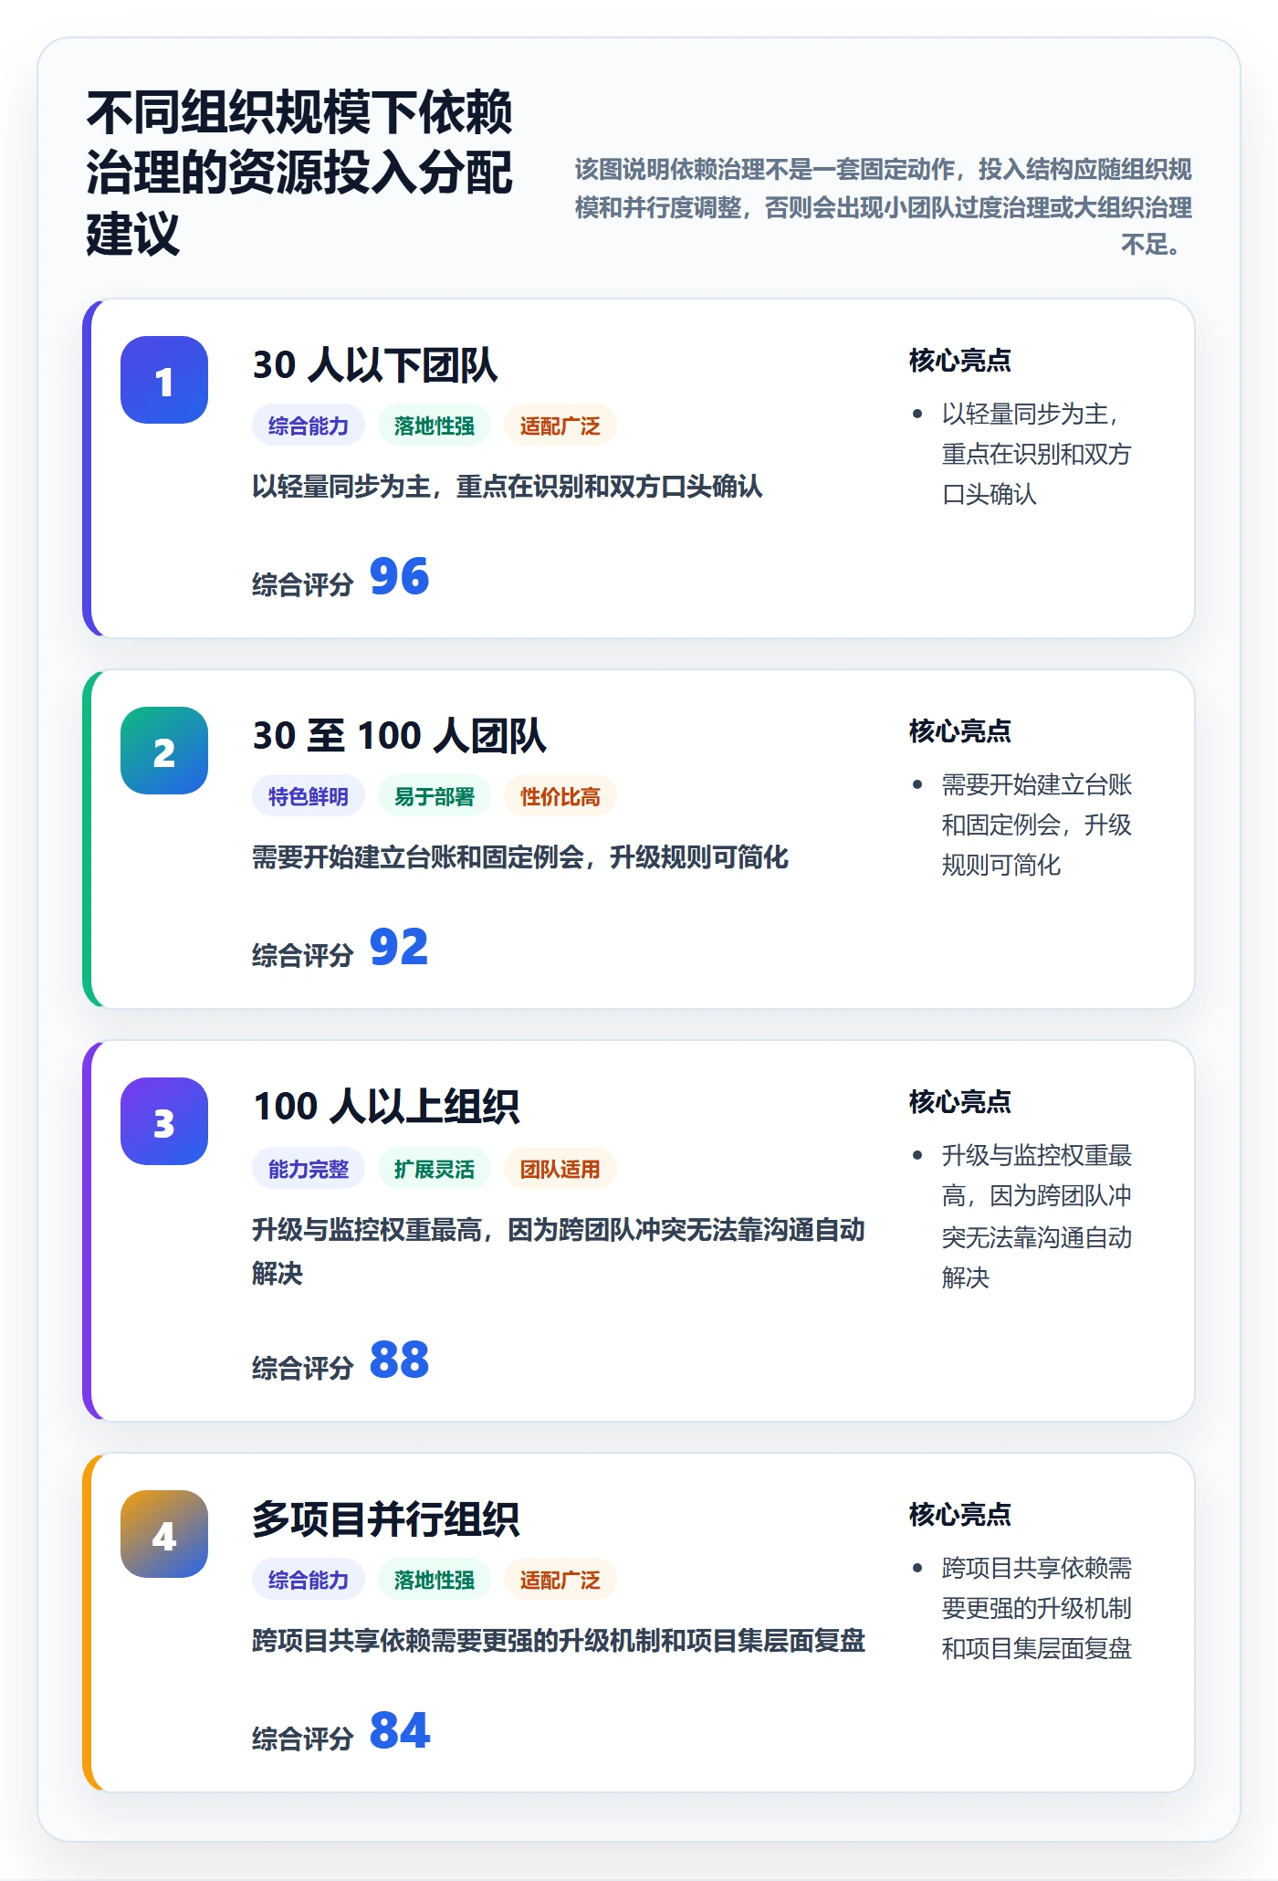Select 综合能力 tag in 多项目并行组织 card

(309, 1580)
